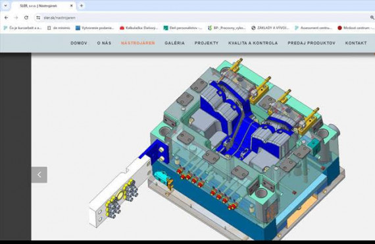The image size is (375, 244).
Task: Open the 'de minimis' bookmark
Action: [x=59, y=28]
